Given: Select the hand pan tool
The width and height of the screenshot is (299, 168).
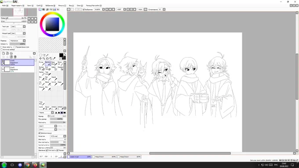Looking at the screenshot, I should 51,58.
